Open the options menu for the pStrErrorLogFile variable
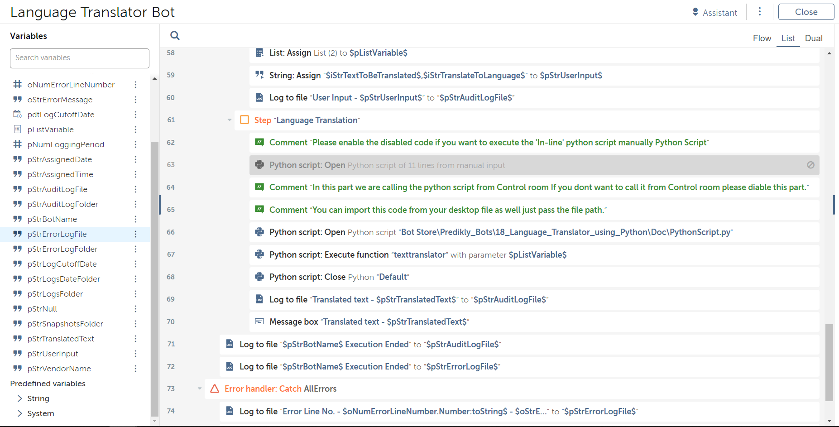Image resolution: width=839 pixels, height=427 pixels. click(x=135, y=234)
